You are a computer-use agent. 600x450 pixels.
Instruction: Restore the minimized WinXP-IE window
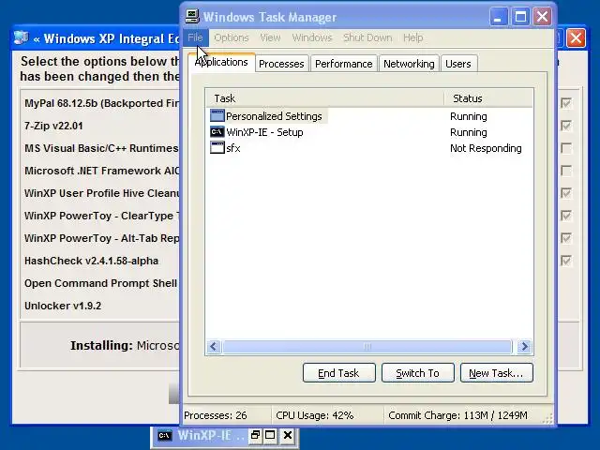(x=255, y=435)
